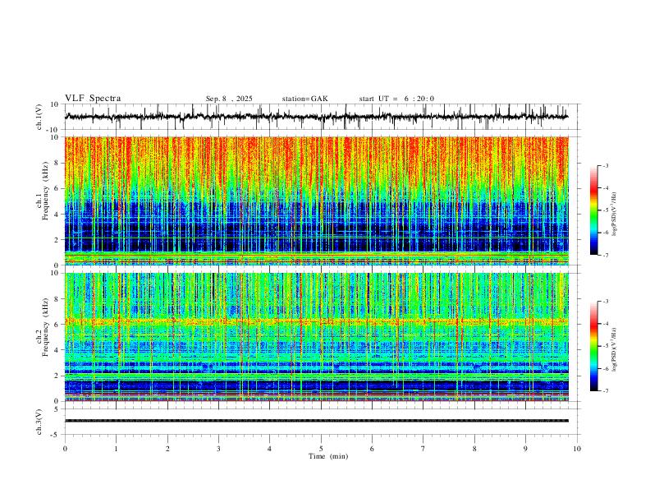Click the 'ch.1(V)' waveform axis label
This screenshot has height=503, width=650.
39,117
